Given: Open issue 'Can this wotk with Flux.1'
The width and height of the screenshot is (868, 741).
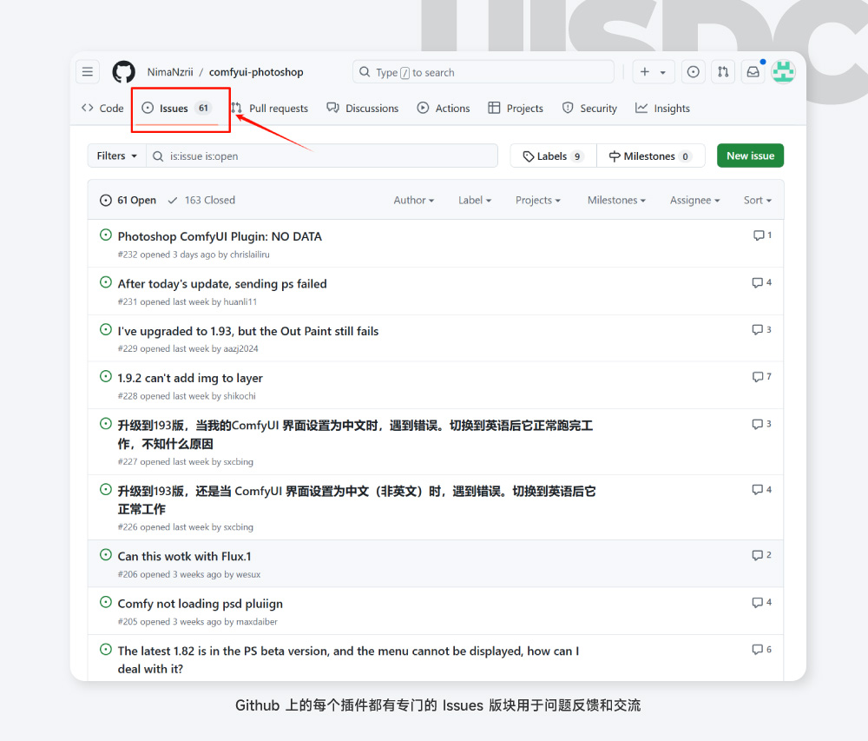Looking at the screenshot, I should coord(184,556).
